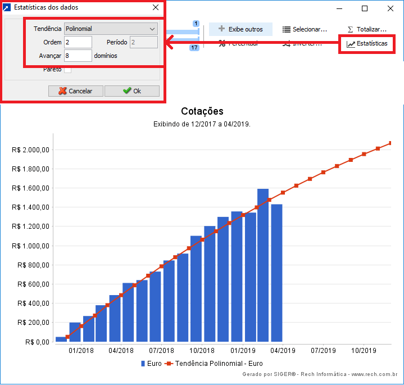Click the 10/2019 axis label

(364, 351)
